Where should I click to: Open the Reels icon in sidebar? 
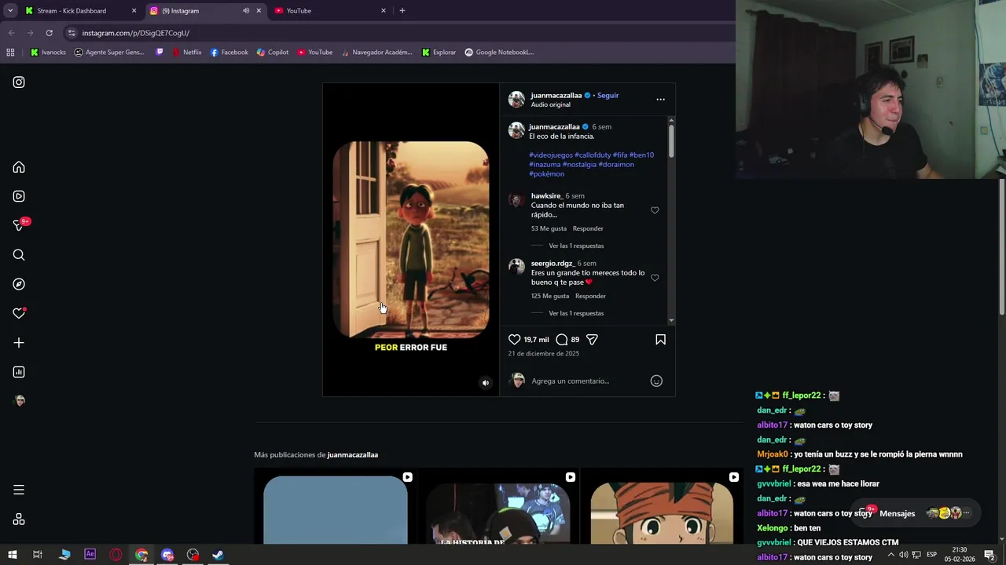coord(19,196)
